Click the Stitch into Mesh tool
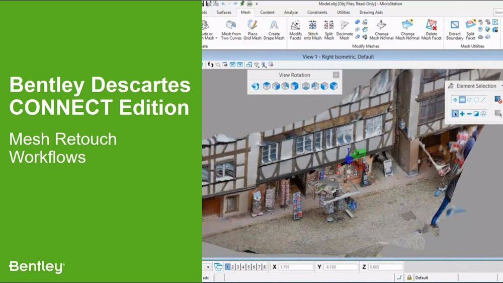 313,30
